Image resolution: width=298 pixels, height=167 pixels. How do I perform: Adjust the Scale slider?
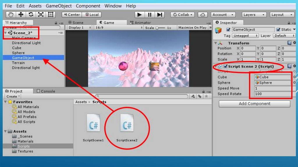click(160, 28)
